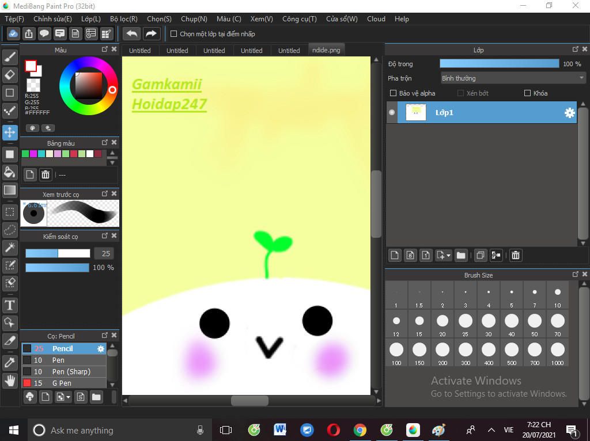Check 'Chọn một lớp tại điểm nhấp' option
Image resolution: width=590 pixels, height=441 pixels.
pyautogui.click(x=173, y=34)
